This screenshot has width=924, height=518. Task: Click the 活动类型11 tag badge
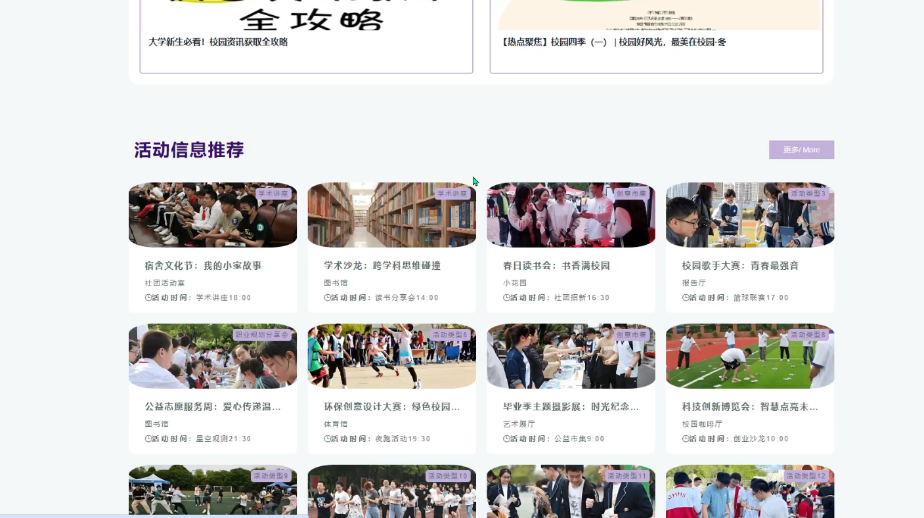click(x=627, y=476)
